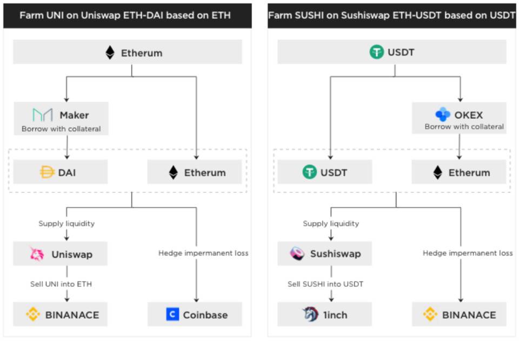Viewport: 519px width, 341px height.
Task: Click Borrow with collateral under OKEX
Action: point(464,127)
